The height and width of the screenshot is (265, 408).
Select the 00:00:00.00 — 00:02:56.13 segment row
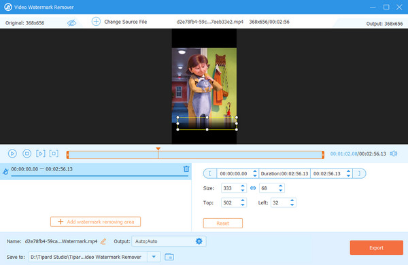[x=96, y=171]
